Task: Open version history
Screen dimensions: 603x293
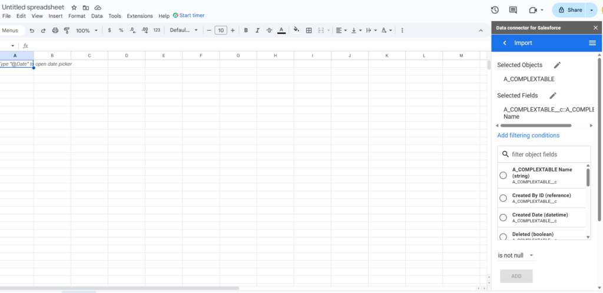Action: point(495,10)
